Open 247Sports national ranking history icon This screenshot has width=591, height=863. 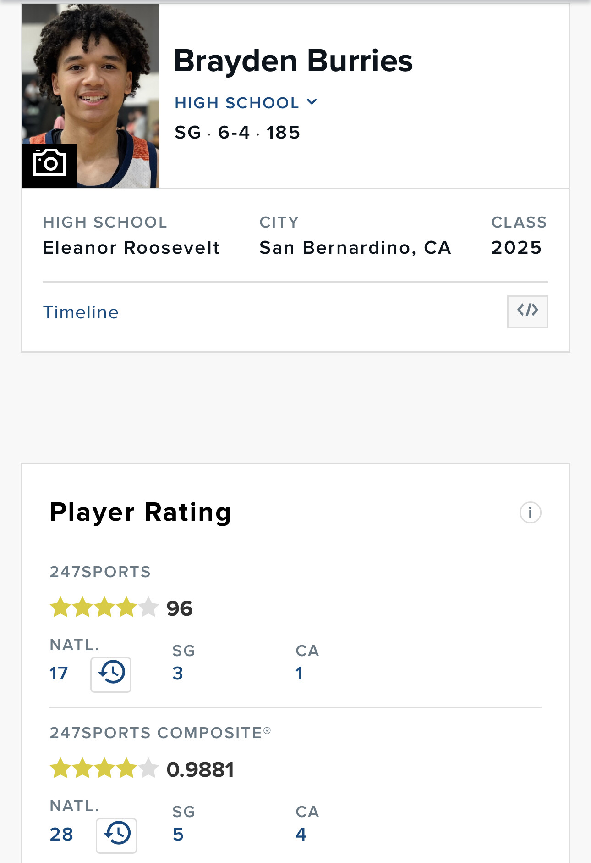111,674
